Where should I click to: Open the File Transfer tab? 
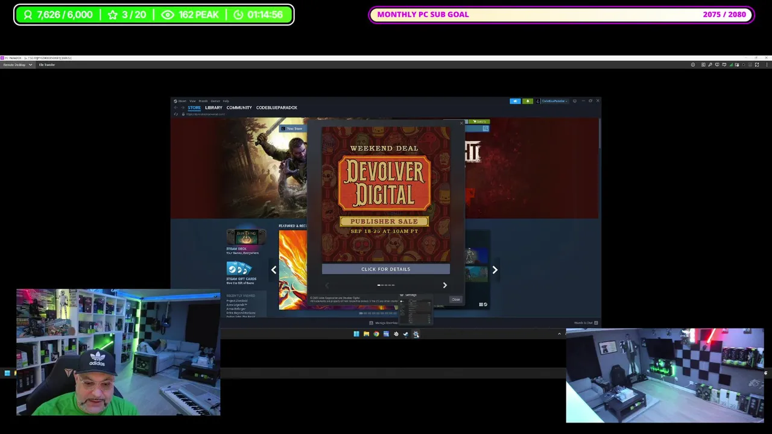click(x=47, y=64)
